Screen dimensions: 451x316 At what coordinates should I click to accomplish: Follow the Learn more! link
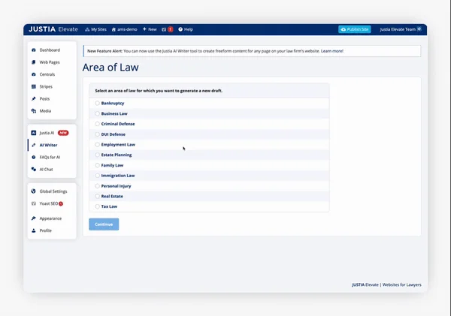[332, 51]
